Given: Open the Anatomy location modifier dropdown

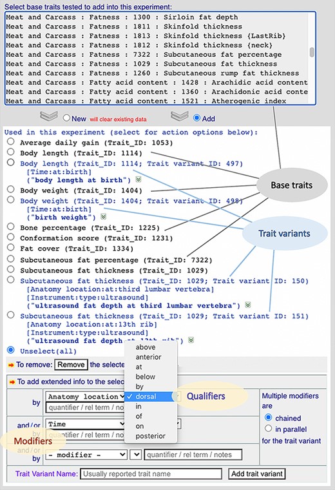Looking at the screenshot, I should [x=86, y=396].
